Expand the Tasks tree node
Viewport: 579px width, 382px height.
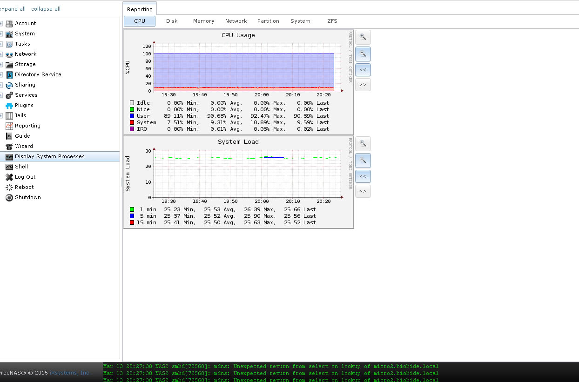tap(1, 44)
